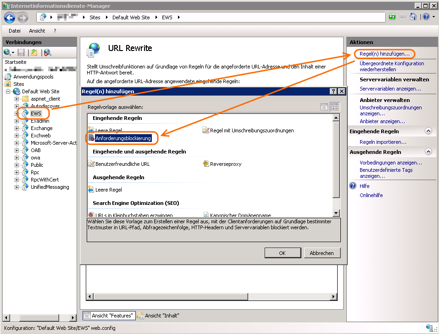Image resolution: width=439 pixels, height=334 pixels.
Task: Collapse the Default Web Site node
Action: [9, 91]
